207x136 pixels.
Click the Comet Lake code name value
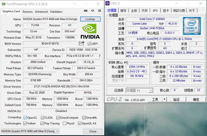139,24
